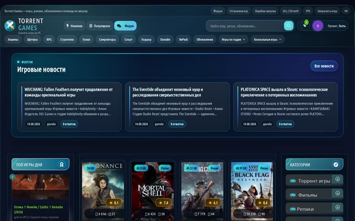Image resolution: width=355 pixels, height=221 pixels.
Task: Open the Новинки tab
Action: 74,26
